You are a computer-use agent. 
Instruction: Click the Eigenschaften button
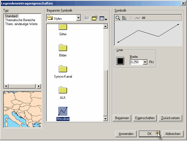tap(145, 118)
